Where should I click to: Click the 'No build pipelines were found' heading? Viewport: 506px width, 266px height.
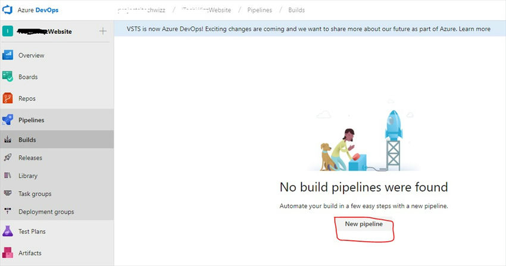(x=364, y=187)
